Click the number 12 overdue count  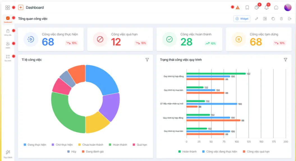coord(116,42)
